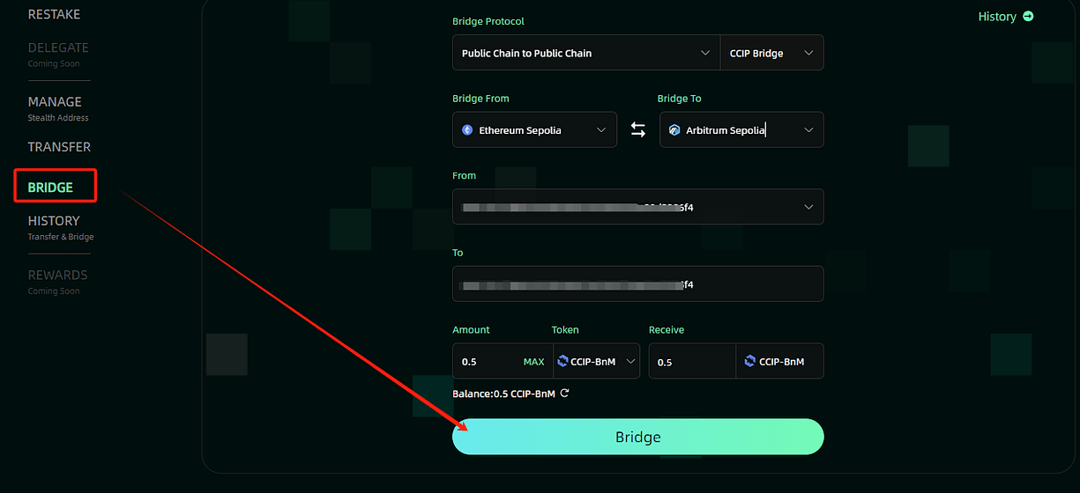This screenshot has height=493, width=1080.
Task: Click the CCIP-BnM token icon in Token field
Action: coord(563,361)
